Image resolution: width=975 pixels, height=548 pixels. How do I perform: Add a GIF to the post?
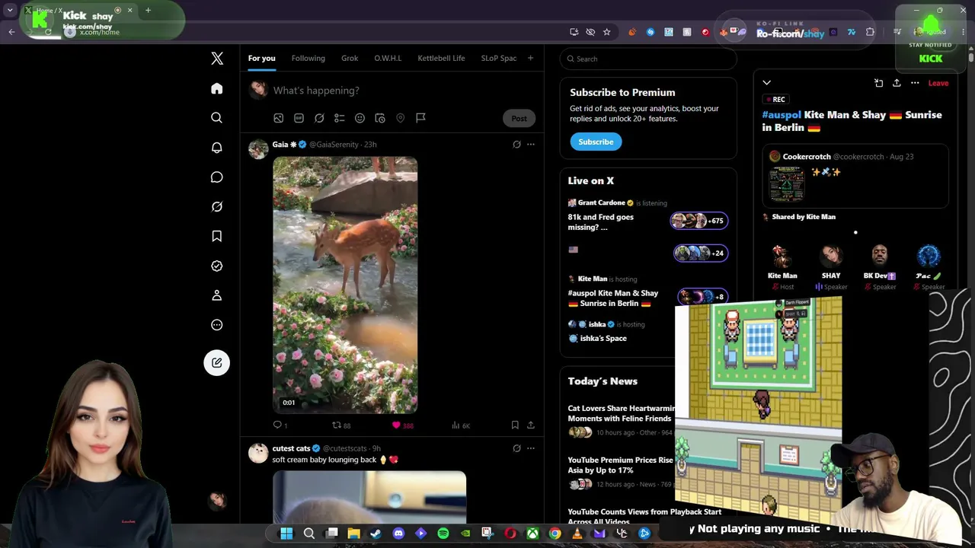299,118
